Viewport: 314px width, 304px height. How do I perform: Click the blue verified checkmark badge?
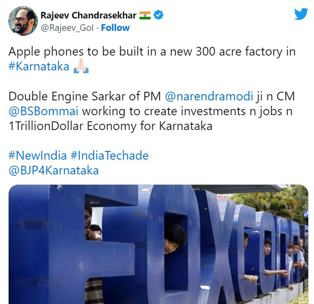(158, 15)
